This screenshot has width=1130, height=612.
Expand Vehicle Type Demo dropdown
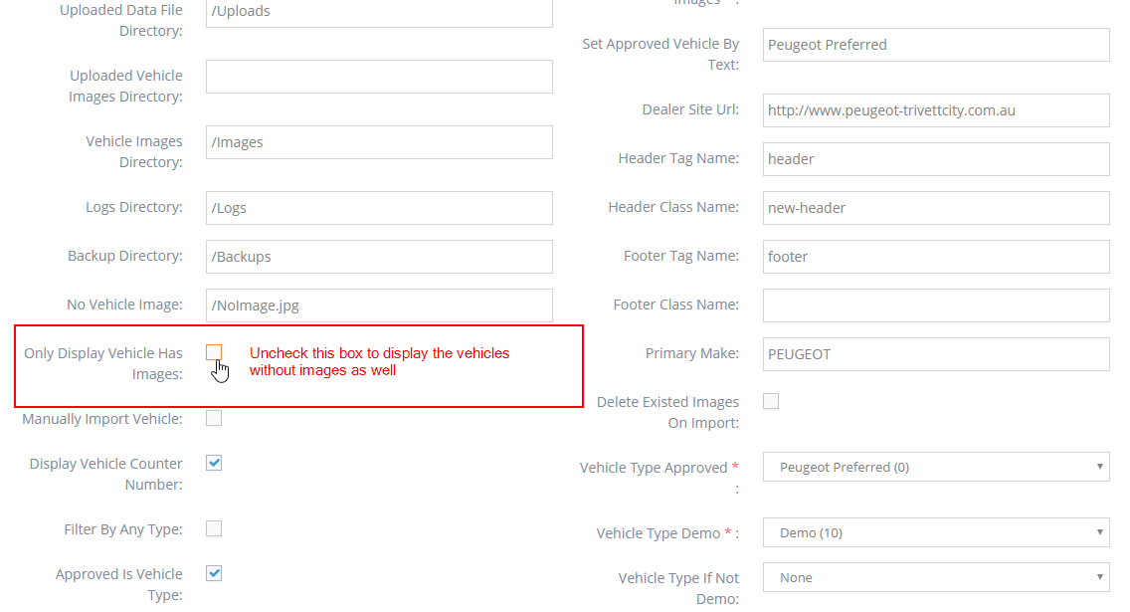[x=935, y=532]
